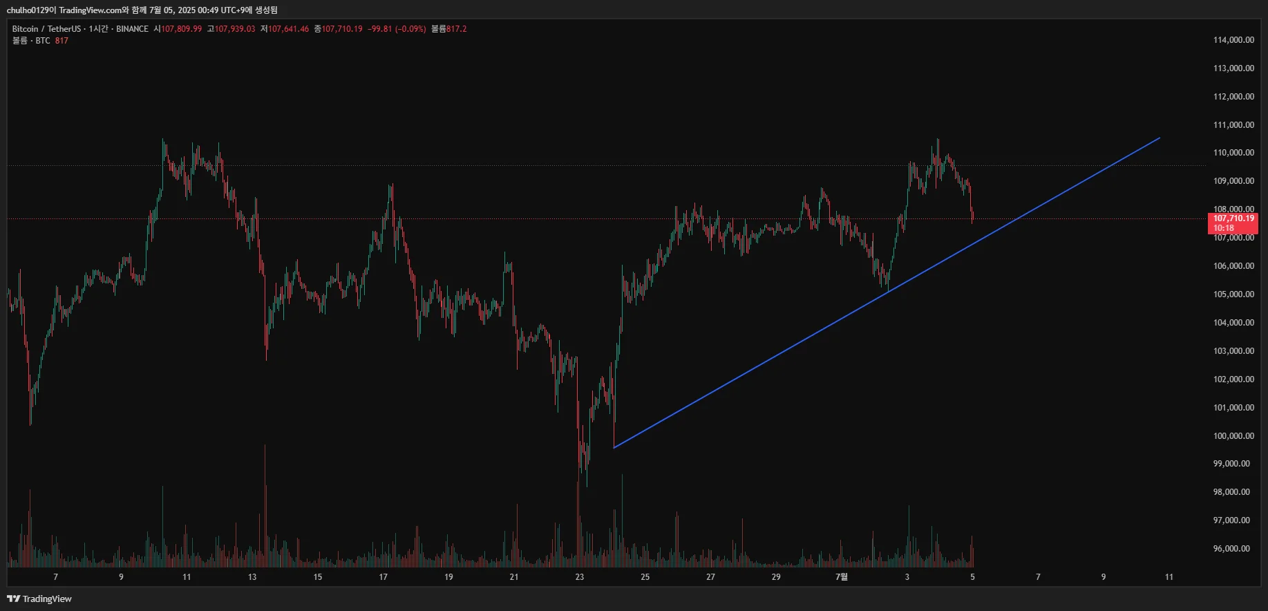Click the 111,000.00 price axis label

(x=1233, y=125)
